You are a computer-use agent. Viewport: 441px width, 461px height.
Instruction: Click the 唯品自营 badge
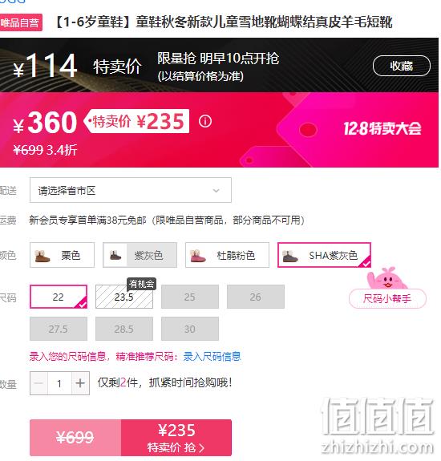tap(20, 22)
